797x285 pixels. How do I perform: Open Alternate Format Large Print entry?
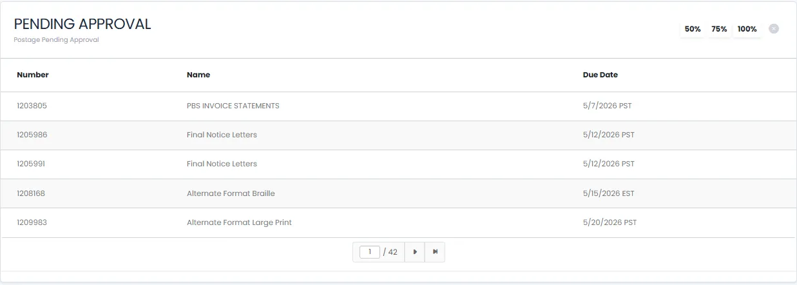pyautogui.click(x=239, y=222)
